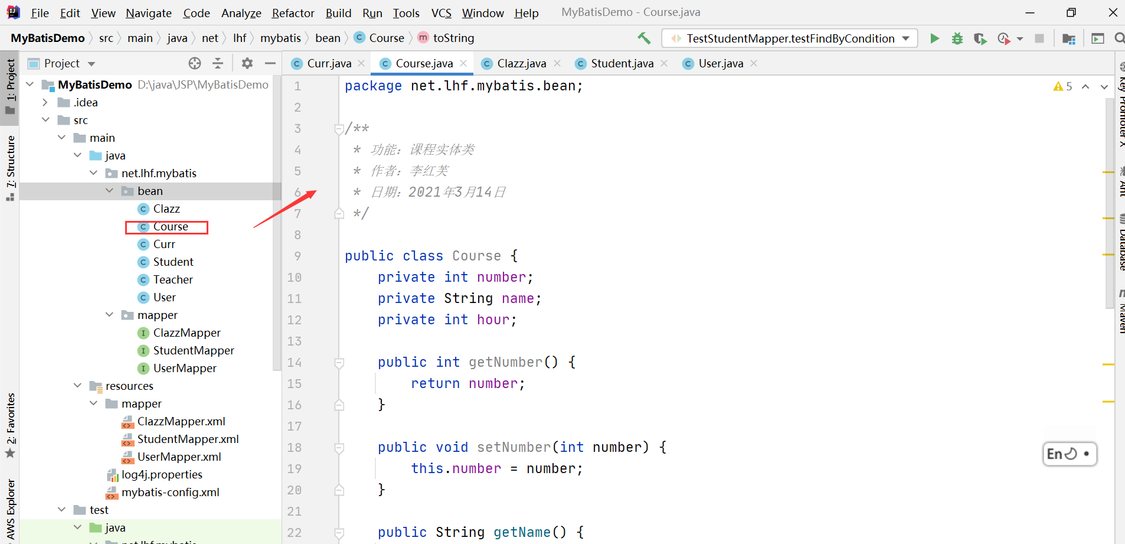Collapse all in the Project panel

click(x=218, y=63)
